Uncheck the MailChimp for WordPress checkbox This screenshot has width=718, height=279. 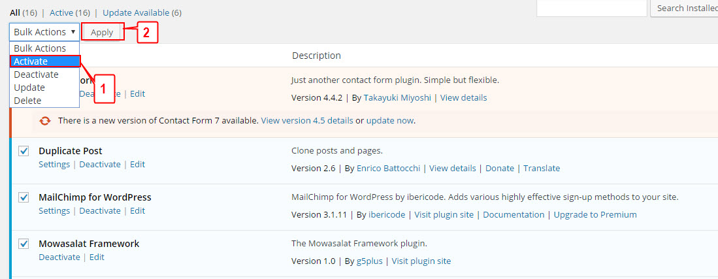[x=24, y=197]
